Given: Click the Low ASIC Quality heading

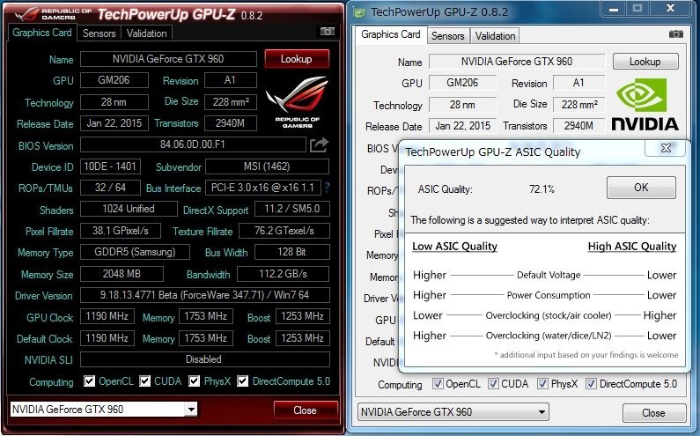Looking at the screenshot, I should click(454, 246).
